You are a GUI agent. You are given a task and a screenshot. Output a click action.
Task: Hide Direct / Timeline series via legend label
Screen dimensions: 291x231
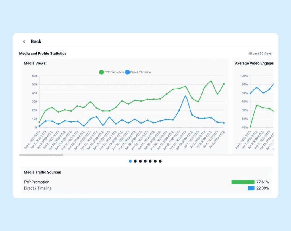(140, 72)
